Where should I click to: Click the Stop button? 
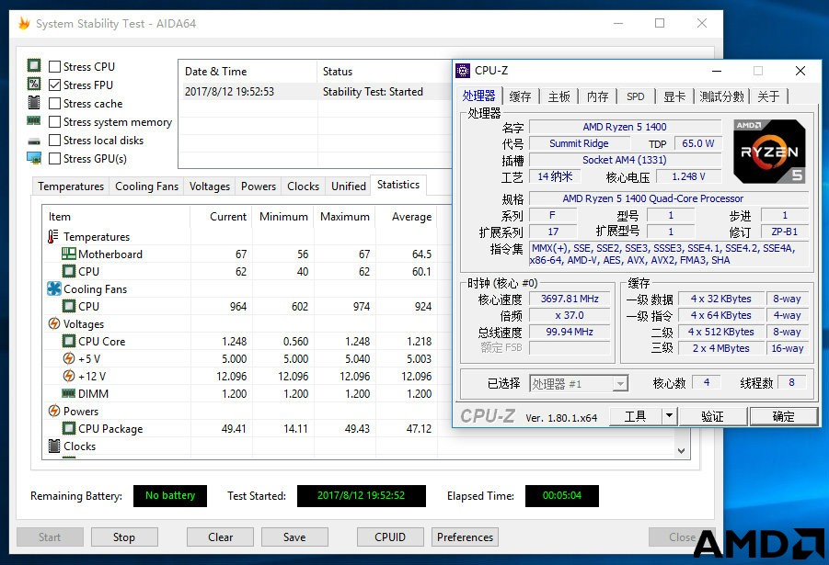(124, 537)
